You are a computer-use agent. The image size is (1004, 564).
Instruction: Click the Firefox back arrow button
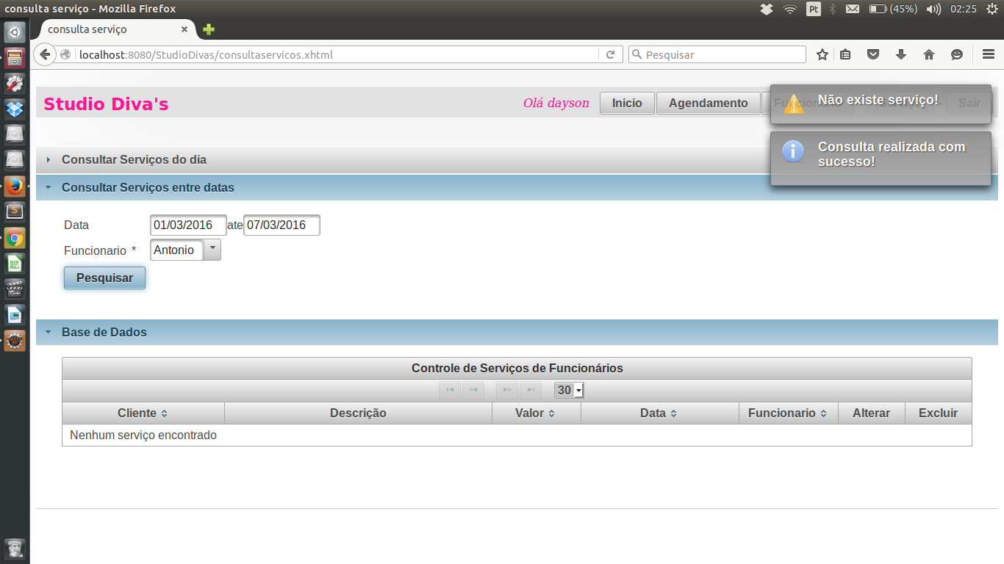click(x=45, y=54)
